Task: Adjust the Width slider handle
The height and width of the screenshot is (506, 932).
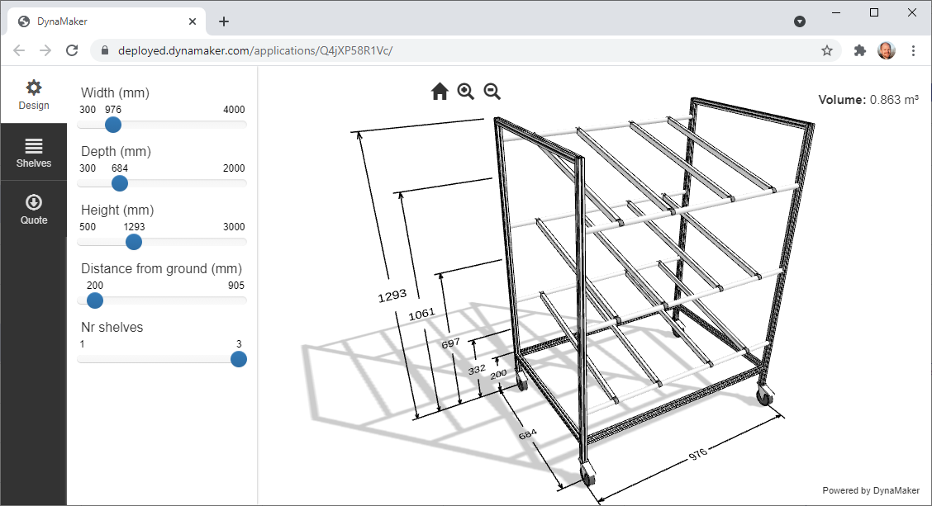Action: 112,125
